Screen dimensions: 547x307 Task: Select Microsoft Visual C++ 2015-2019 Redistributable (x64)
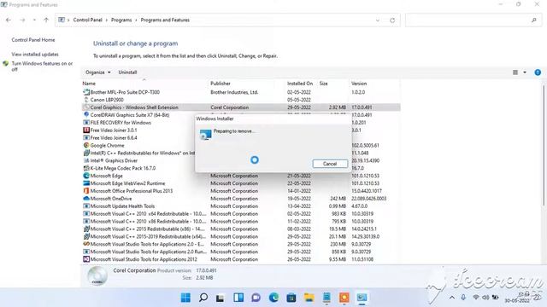pyautogui.click(x=148, y=237)
